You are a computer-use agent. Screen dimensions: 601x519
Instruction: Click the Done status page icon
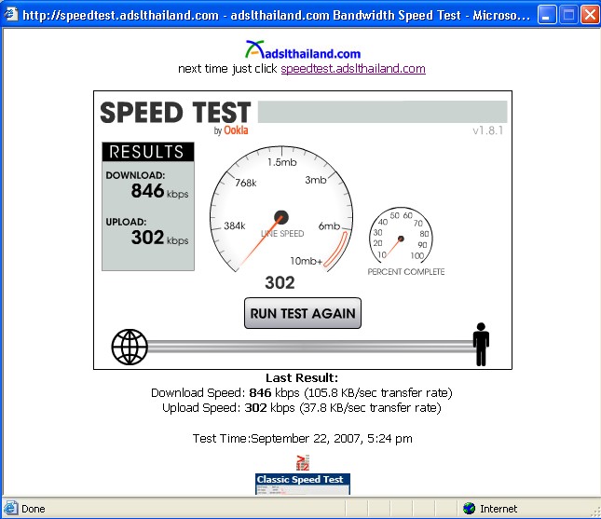tap(10, 508)
